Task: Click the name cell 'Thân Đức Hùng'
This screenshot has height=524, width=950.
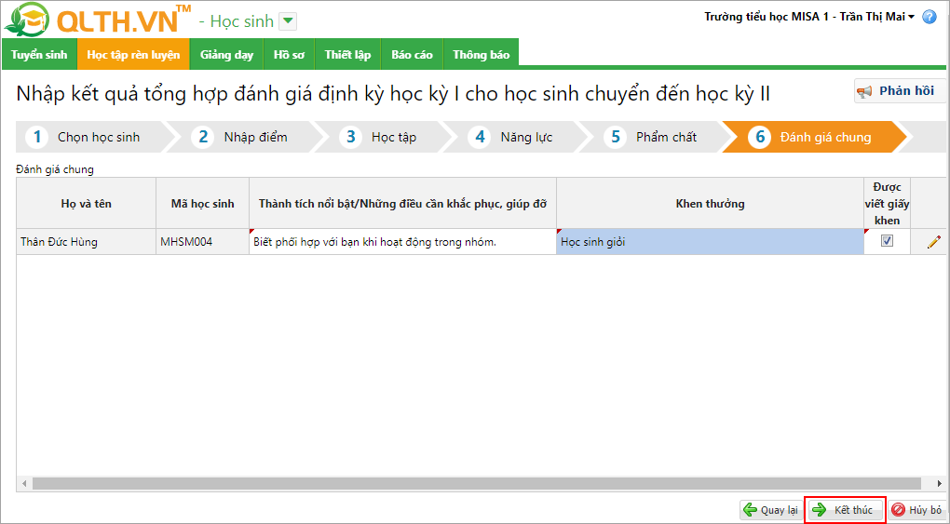Action: pyautogui.click(x=86, y=242)
